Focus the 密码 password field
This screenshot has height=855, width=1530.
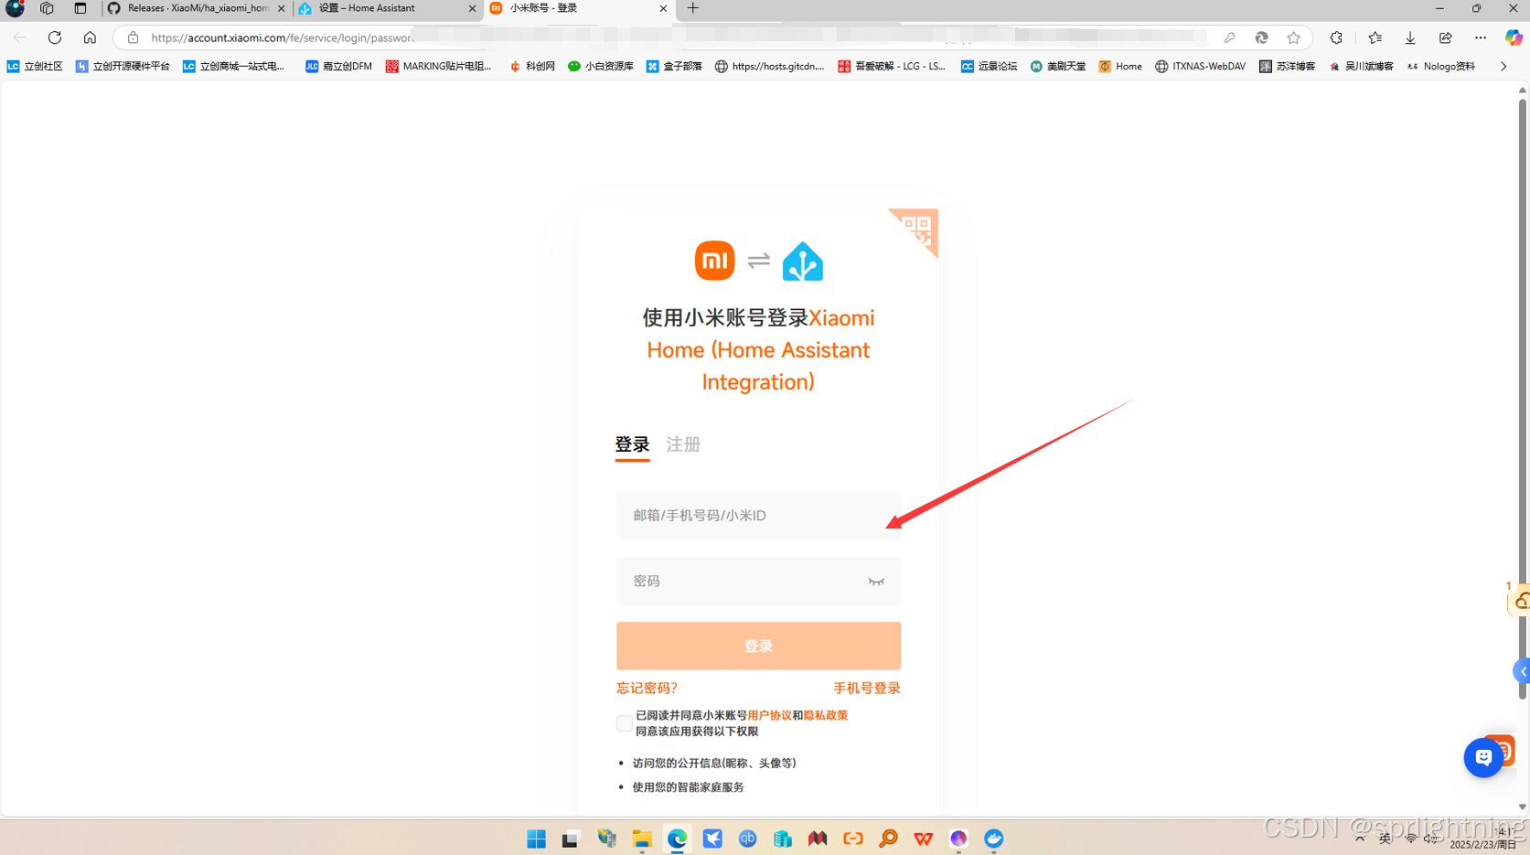758,582
